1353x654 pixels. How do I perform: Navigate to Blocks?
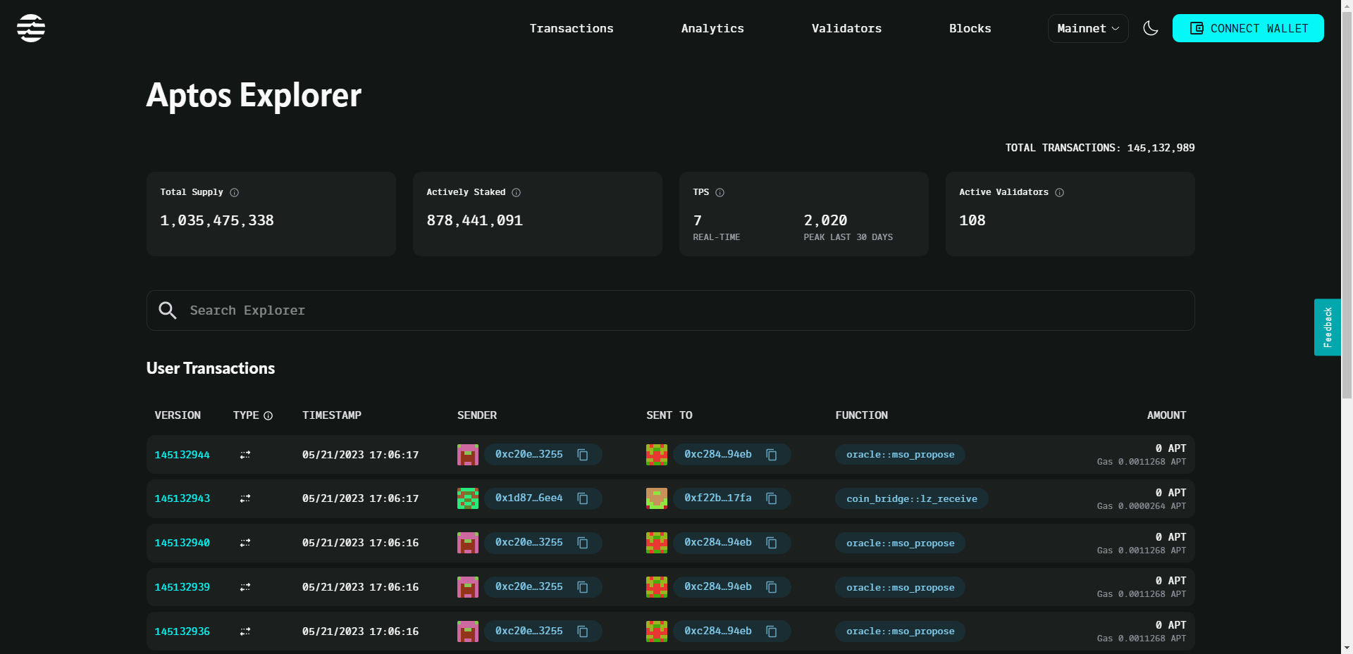point(970,28)
